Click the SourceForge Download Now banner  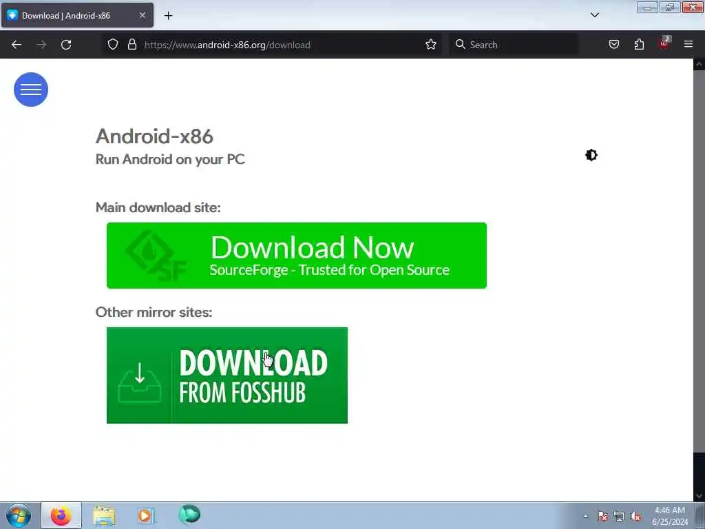tap(296, 256)
